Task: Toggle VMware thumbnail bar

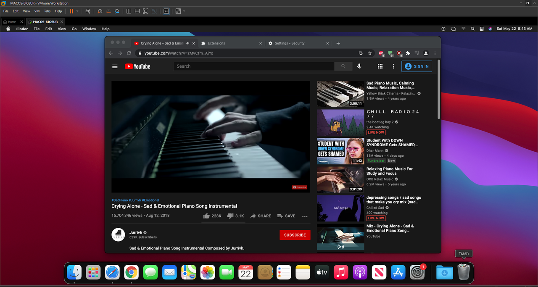Action: coord(137,11)
